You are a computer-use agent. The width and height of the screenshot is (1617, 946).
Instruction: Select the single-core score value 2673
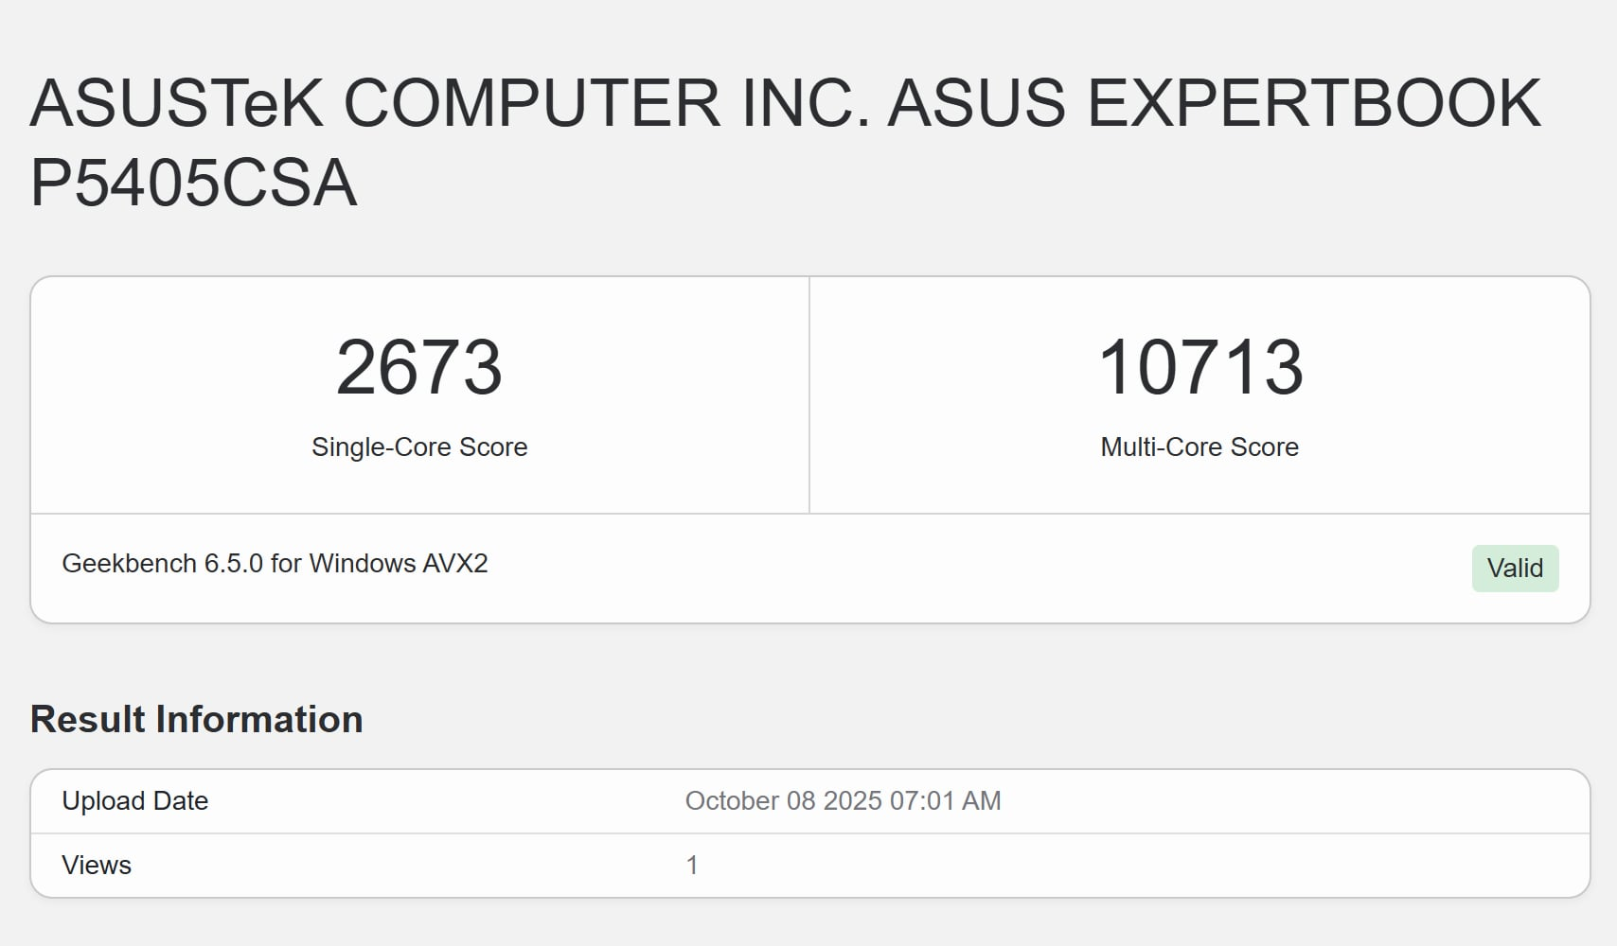[x=419, y=367]
